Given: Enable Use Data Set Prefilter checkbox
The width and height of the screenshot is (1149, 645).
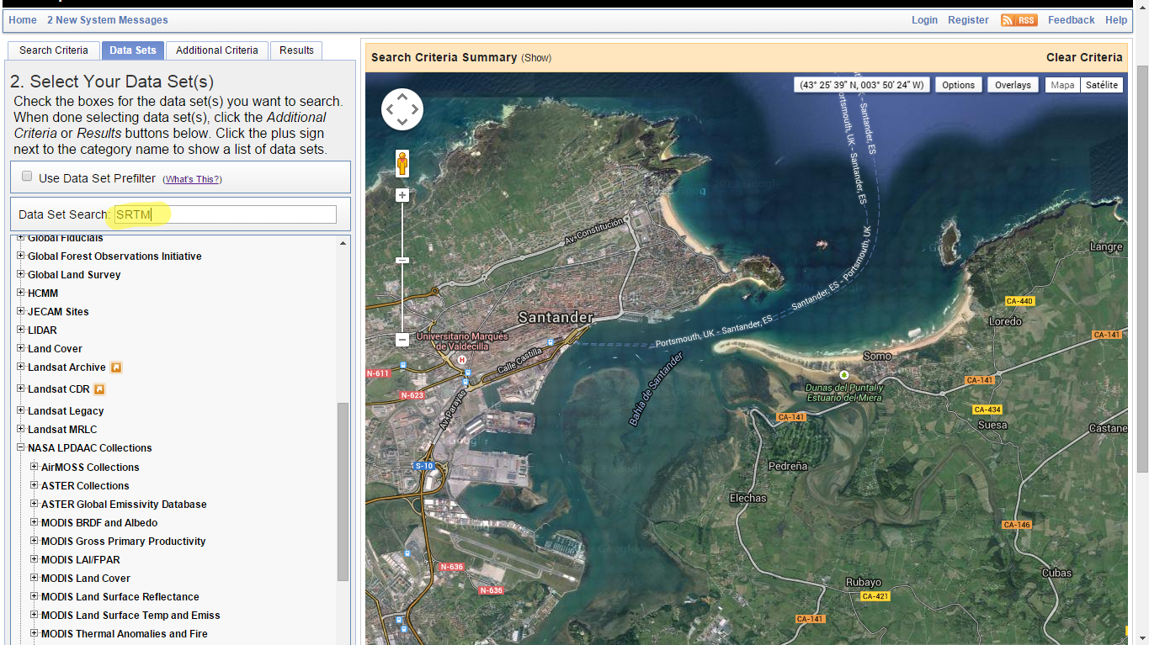Looking at the screenshot, I should (x=27, y=177).
